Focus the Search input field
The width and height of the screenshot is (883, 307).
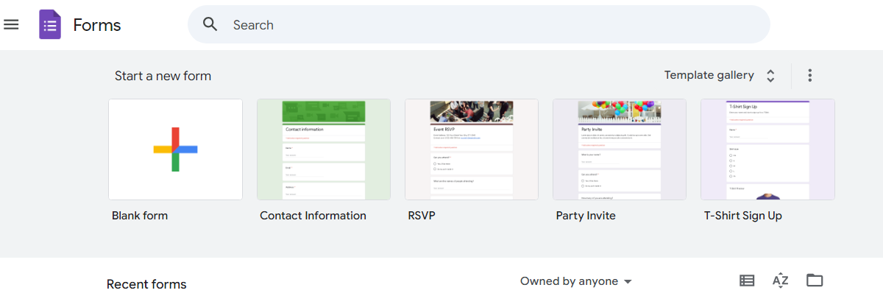tap(478, 25)
